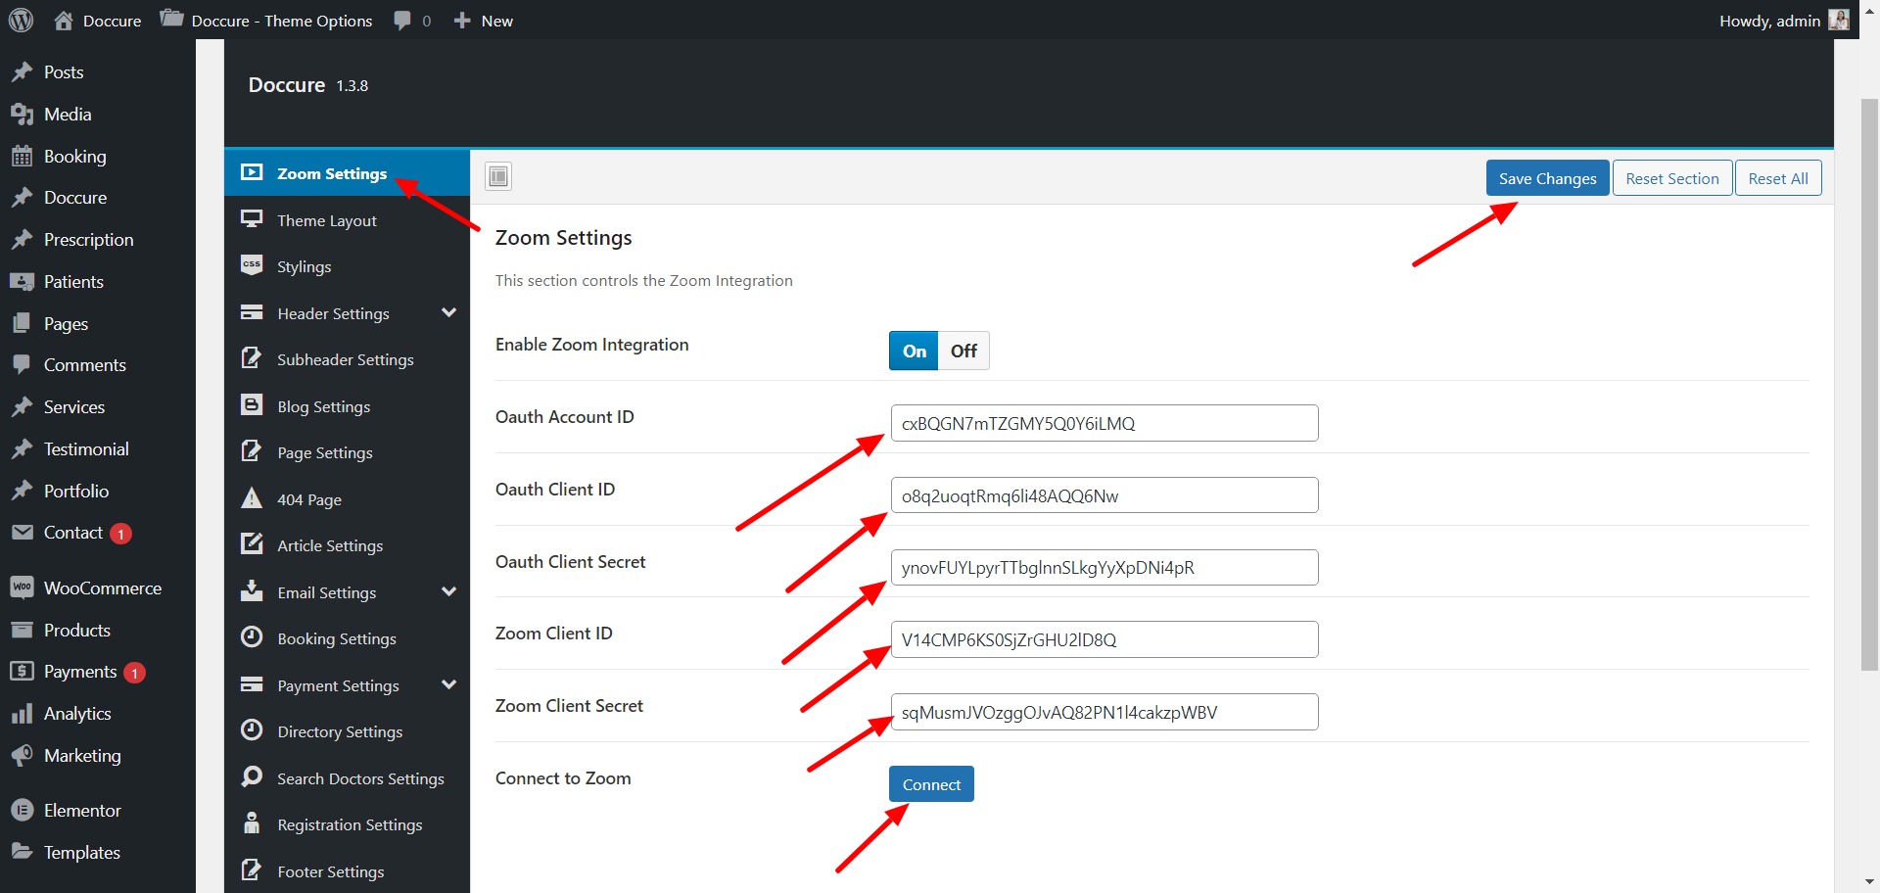Click the Media icon in sidebar
Image resolution: width=1880 pixels, height=893 pixels.
(x=22, y=115)
